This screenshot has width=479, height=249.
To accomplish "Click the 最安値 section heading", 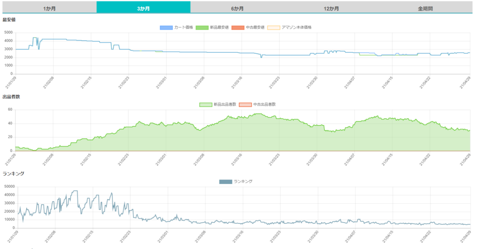I will coord(9,20).
